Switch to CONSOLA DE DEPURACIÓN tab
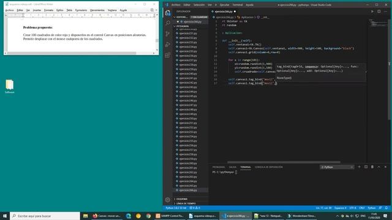 coord(269,167)
